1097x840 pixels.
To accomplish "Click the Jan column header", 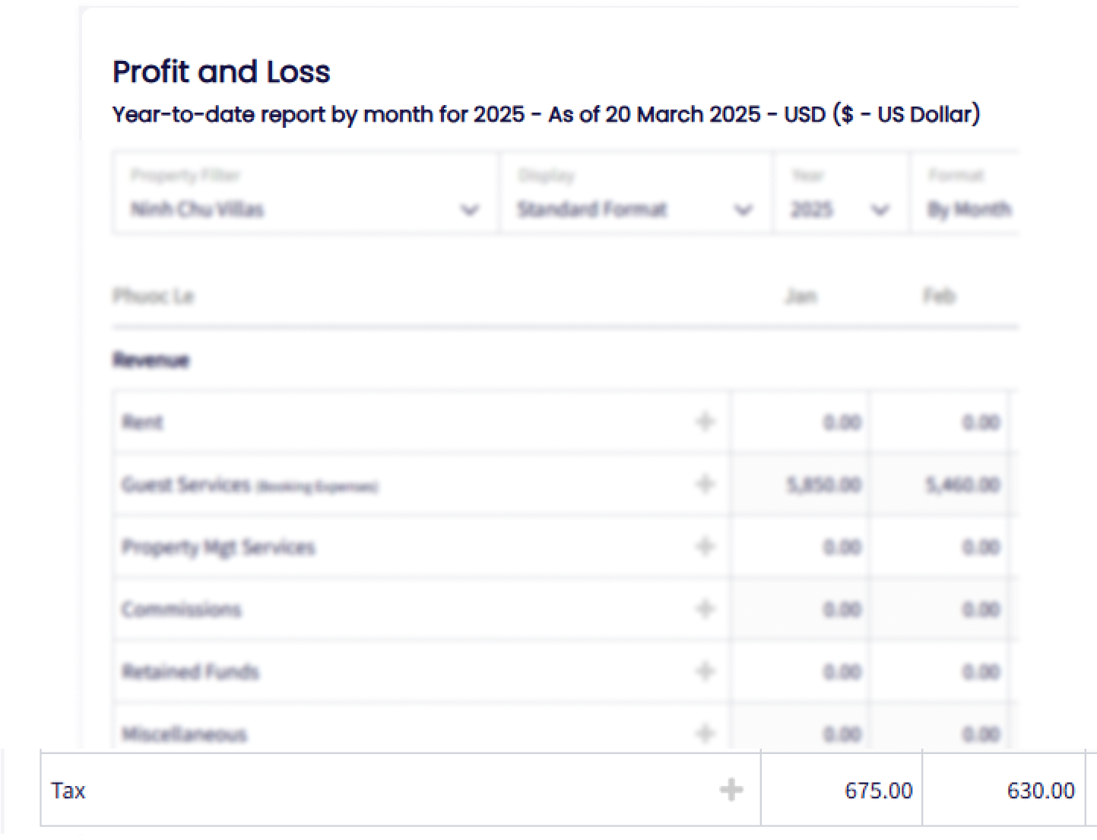I will (x=801, y=296).
